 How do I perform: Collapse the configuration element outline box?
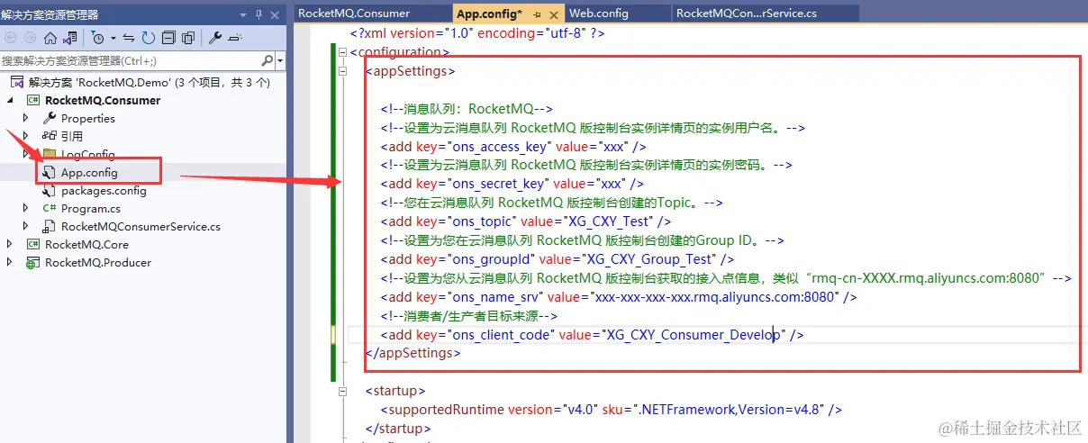pyautogui.click(x=341, y=52)
